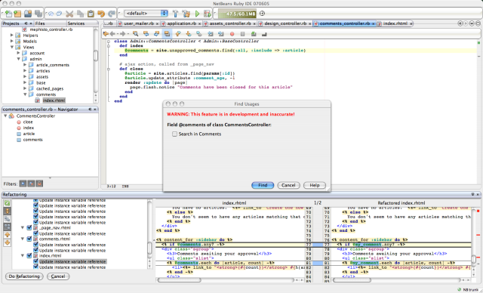Click the previous occurrence up-arrow in Refactoring
This screenshot has height=293, width=483.
point(7,235)
